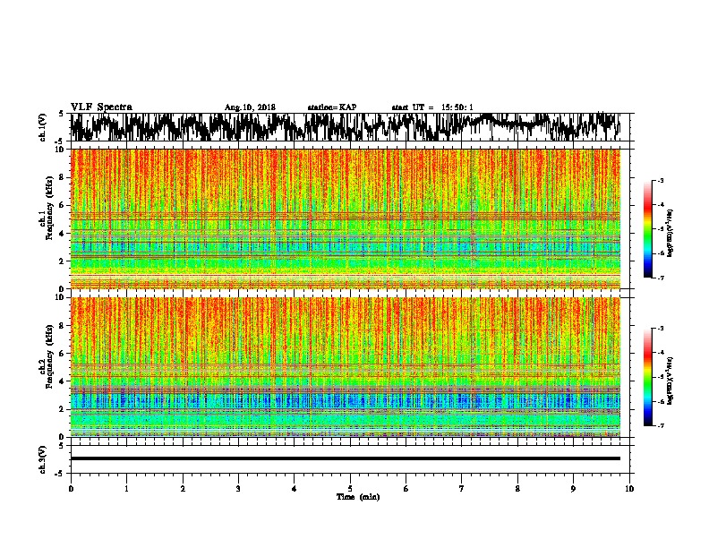This screenshot has width=709, height=548.
Task: Click the "VLF Spectra" plot title
Action: click(x=101, y=107)
